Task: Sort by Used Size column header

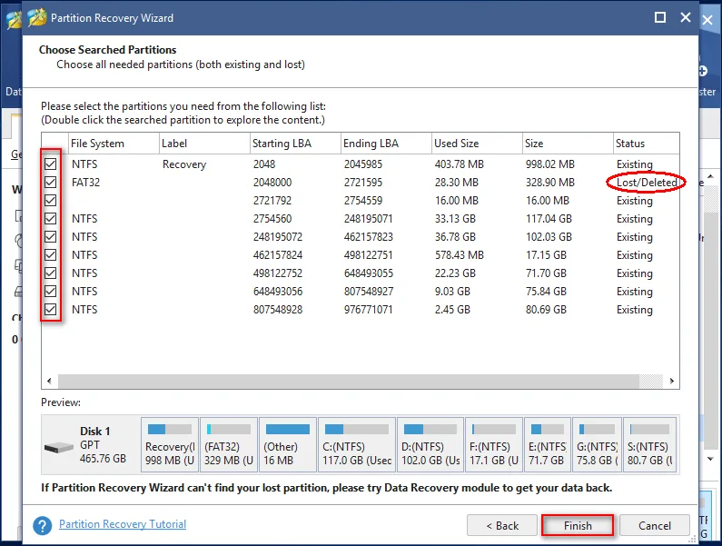Action: [x=477, y=144]
